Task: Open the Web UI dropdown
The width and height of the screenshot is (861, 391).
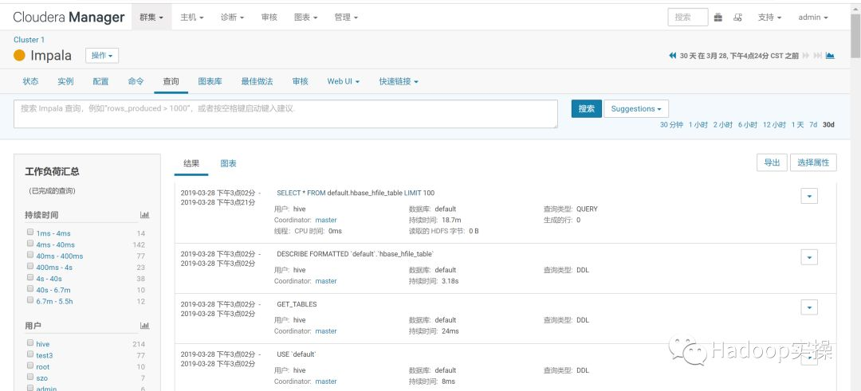Action: click(x=344, y=81)
